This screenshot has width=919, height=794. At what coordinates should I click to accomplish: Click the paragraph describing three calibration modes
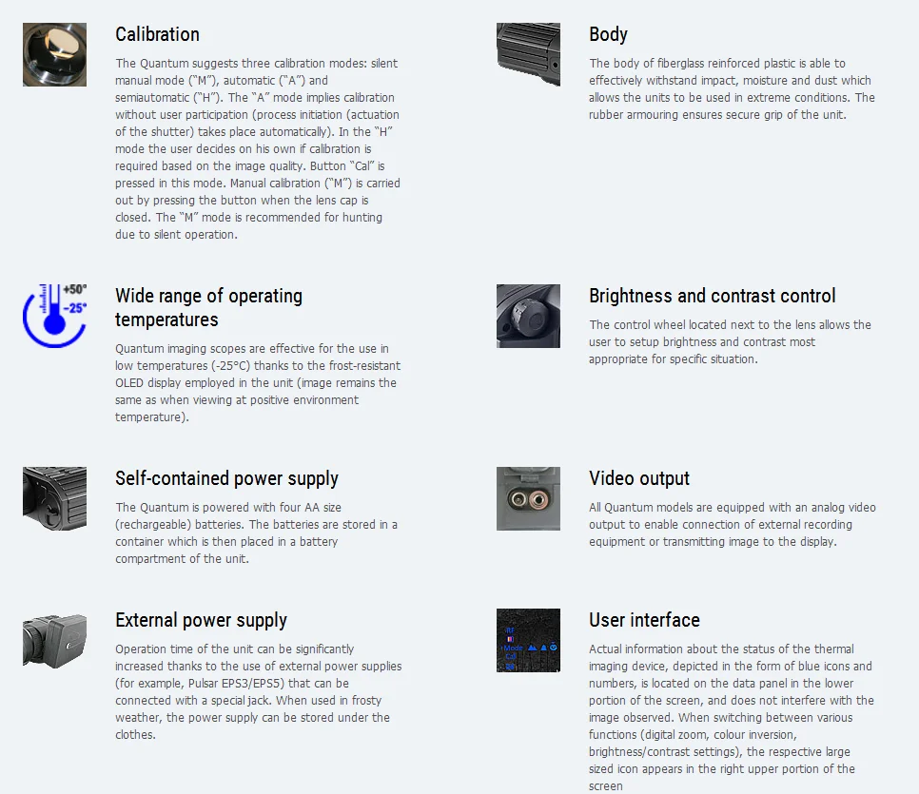(x=258, y=149)
